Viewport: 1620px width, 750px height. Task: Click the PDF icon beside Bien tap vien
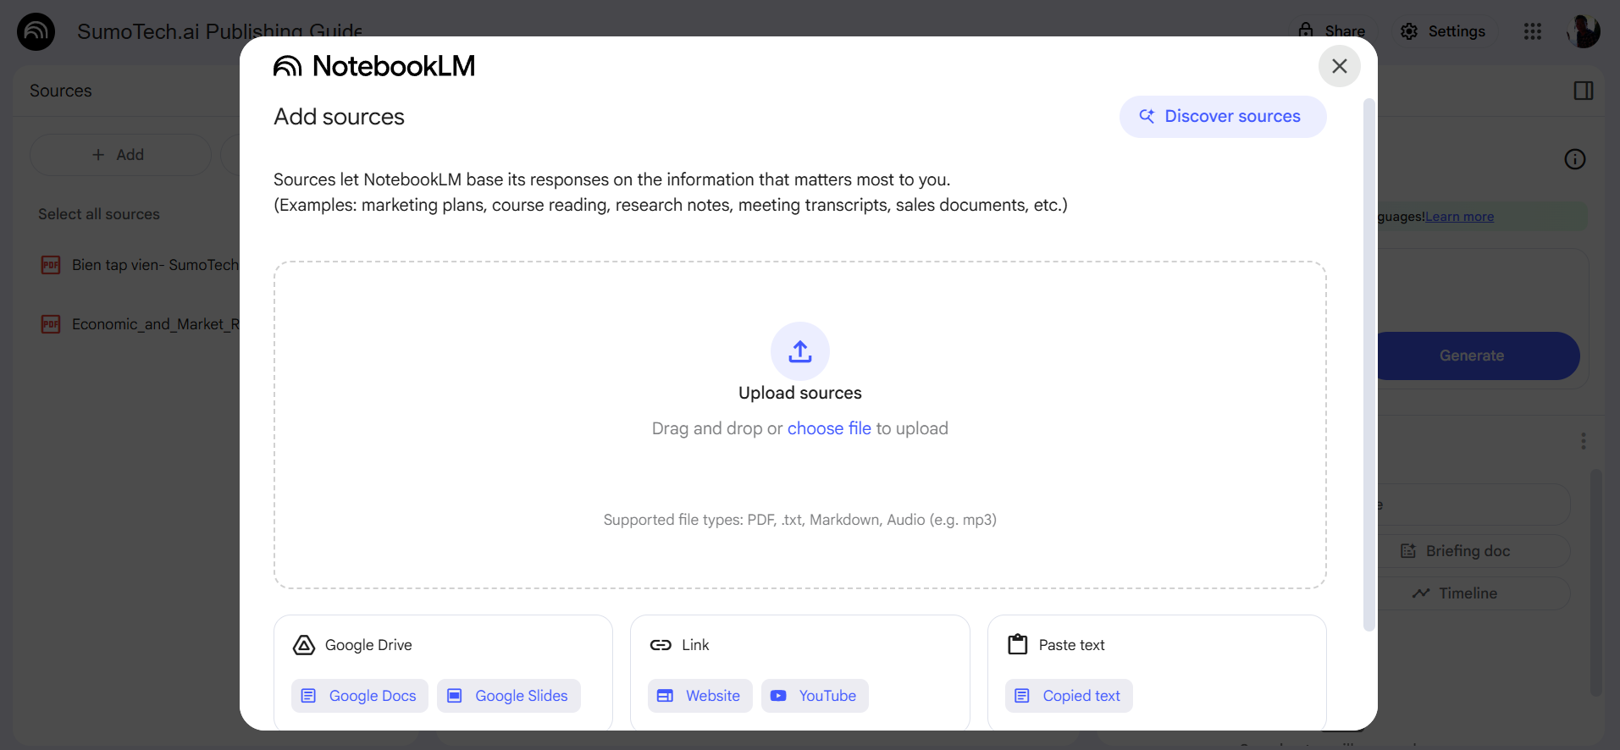click(x=51, y=265)
